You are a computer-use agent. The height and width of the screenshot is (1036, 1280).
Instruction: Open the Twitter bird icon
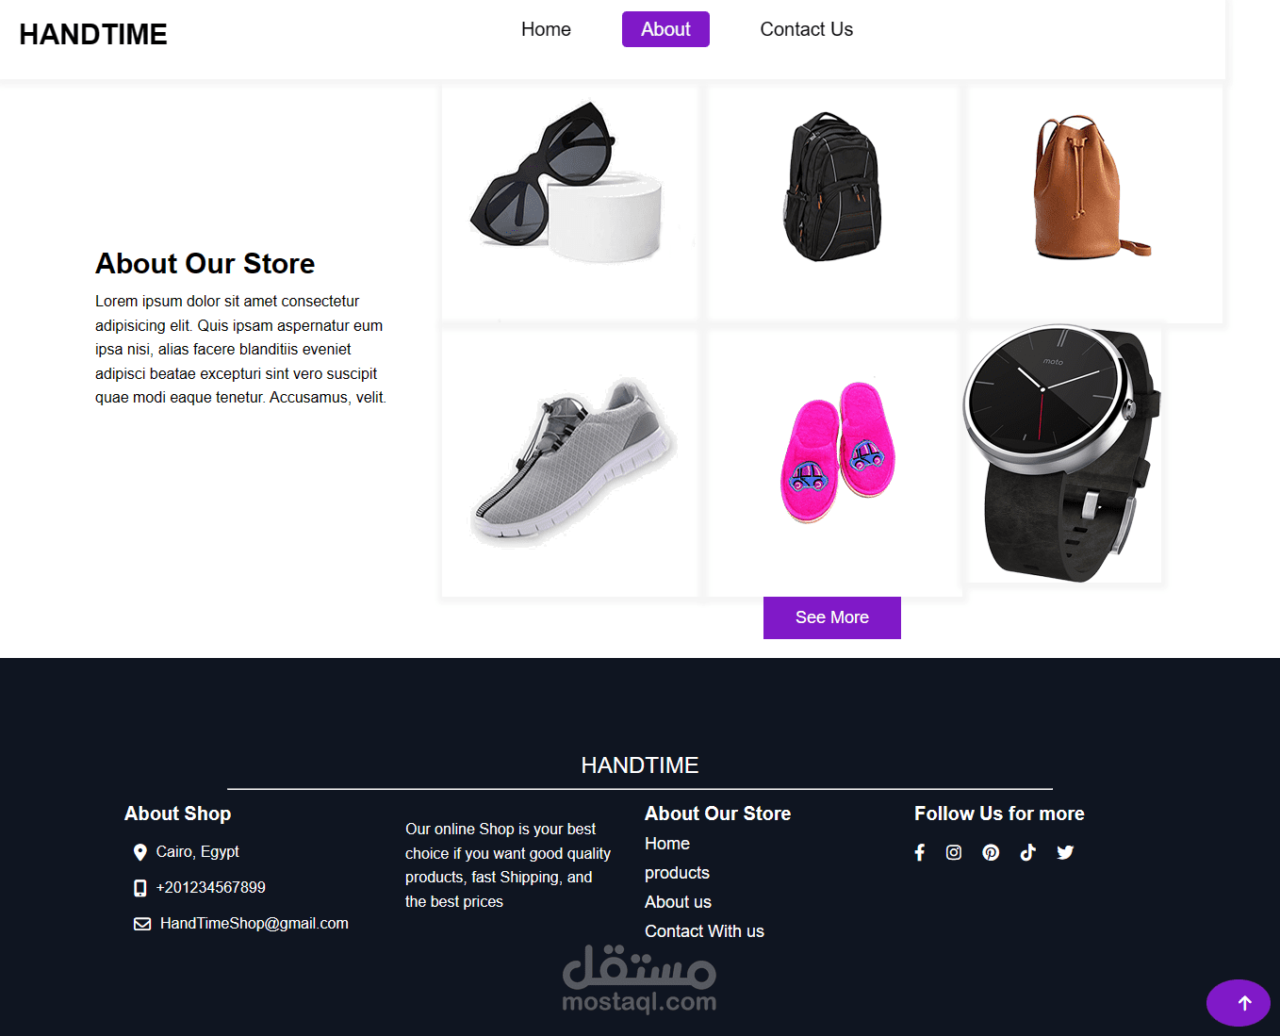[x=1065, y=852]
